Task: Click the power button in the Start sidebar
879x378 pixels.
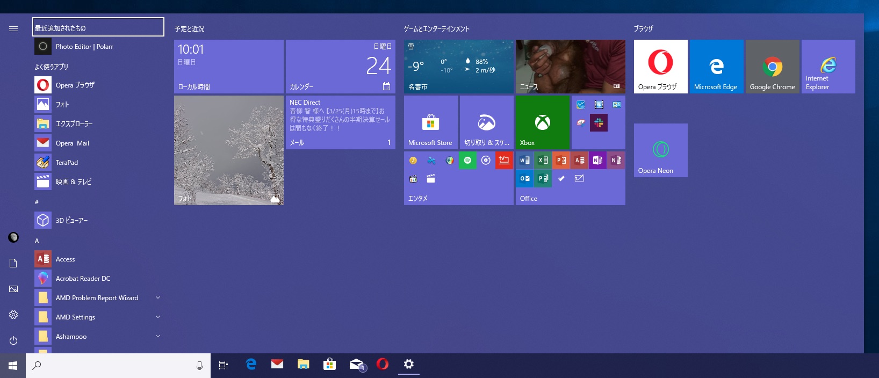Action: 13,340
